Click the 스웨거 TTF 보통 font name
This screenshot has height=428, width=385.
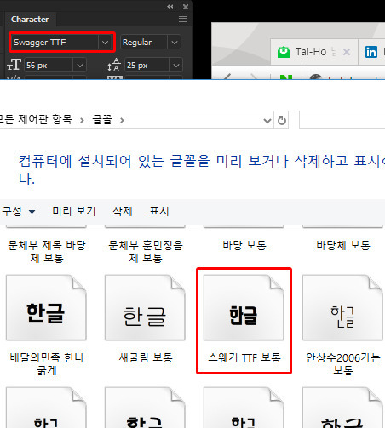point(244,357)
